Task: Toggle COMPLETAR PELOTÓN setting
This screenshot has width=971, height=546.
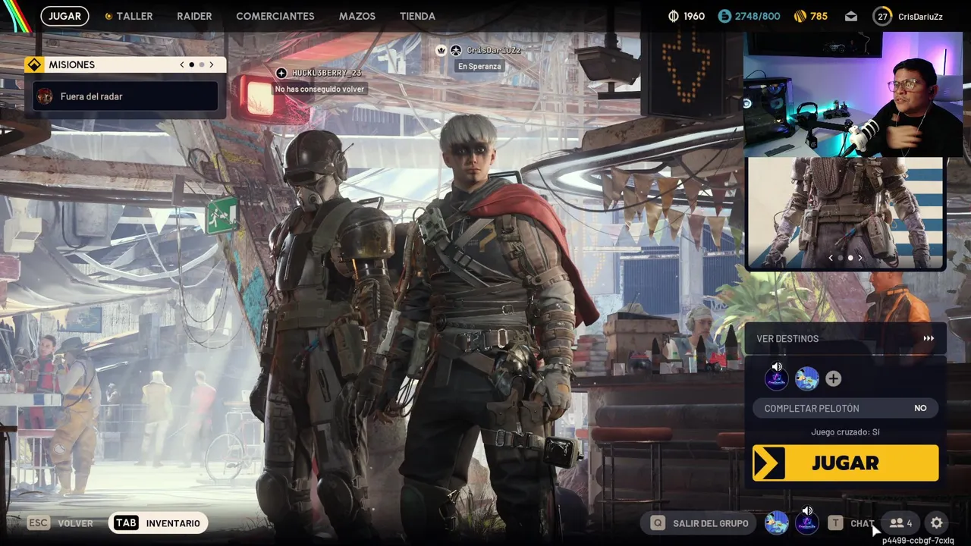Action: click(x=846, y=408)
